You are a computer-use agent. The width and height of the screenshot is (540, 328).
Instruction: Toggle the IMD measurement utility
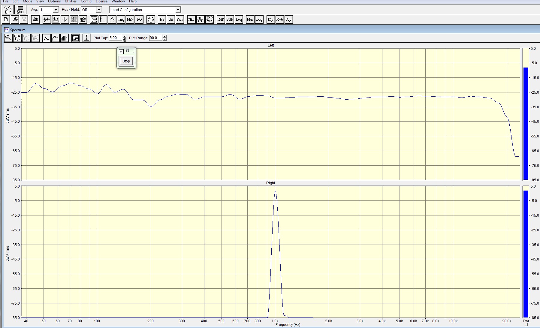tap(221, 20)
